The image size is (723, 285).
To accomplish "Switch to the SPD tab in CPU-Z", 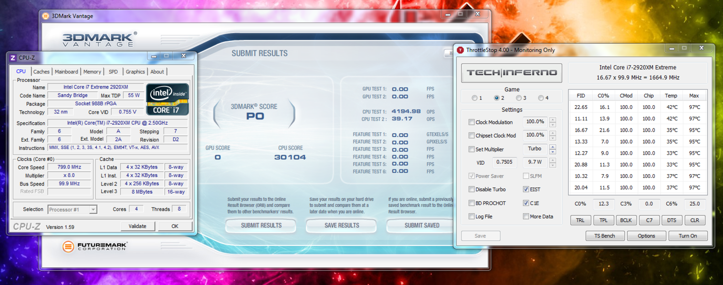I will click(x=113, y=72).
